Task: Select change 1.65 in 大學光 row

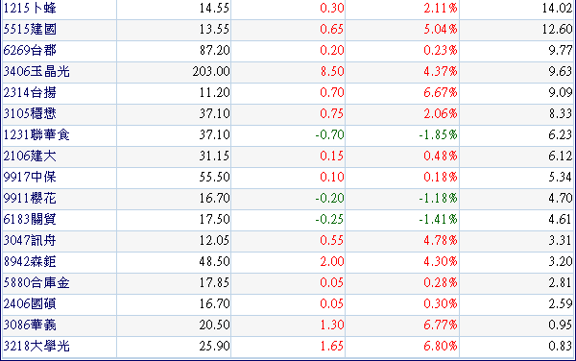Action: click(332, 346)
